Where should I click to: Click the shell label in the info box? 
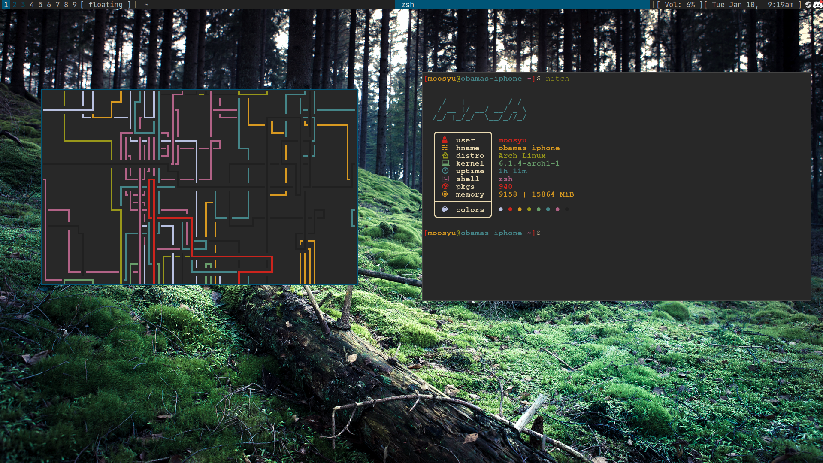[x=468, y=179]
